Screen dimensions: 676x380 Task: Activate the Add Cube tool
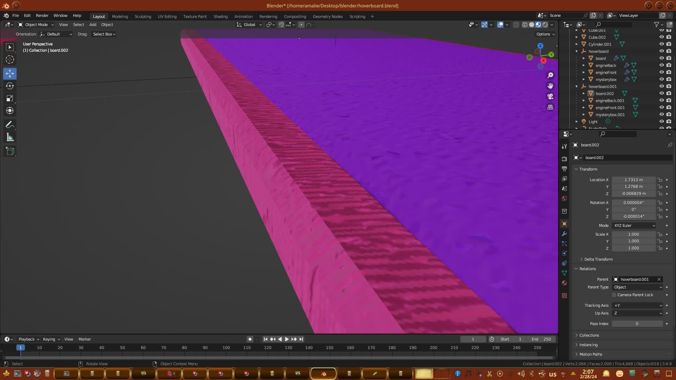click(x=10, y=152)
